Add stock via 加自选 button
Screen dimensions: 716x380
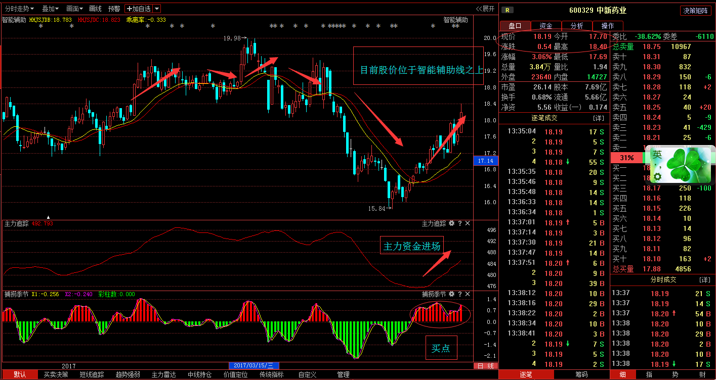point(139,9)
